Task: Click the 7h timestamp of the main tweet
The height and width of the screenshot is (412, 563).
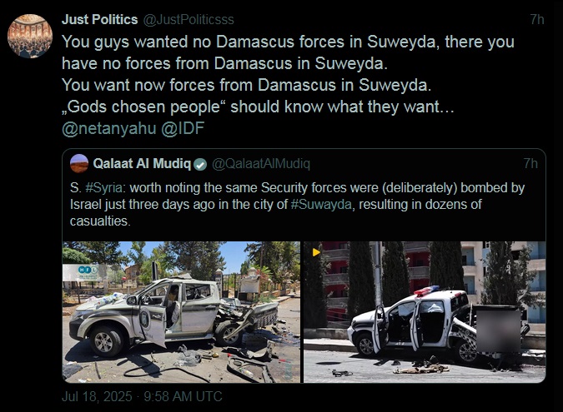Action: coord(537,19)
